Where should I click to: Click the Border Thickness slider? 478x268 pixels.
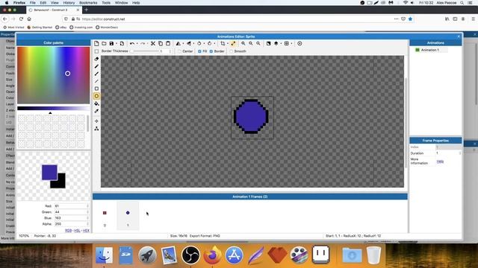pos(144,51)
